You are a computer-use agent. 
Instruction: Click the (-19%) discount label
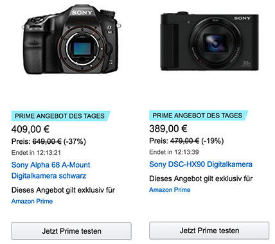pyautogui.click(x=213, y=141)
